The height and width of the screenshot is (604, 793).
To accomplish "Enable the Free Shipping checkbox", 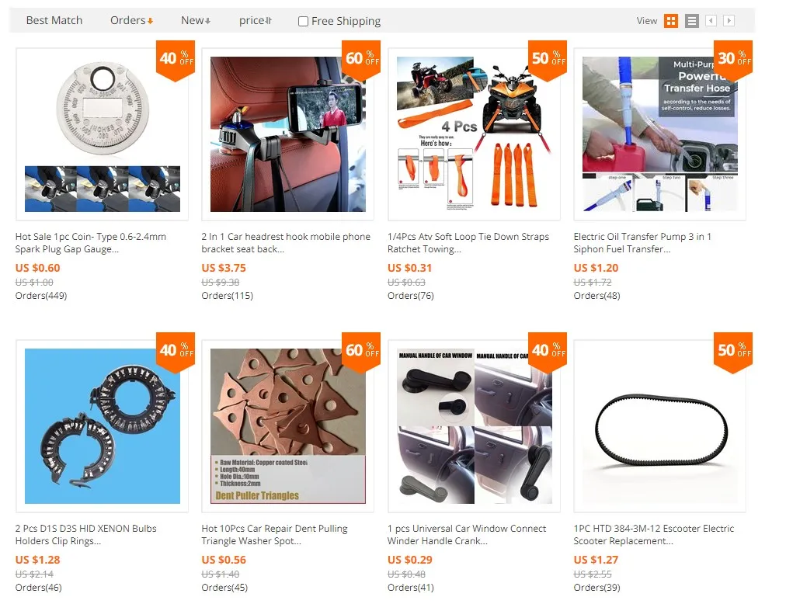I will click(x=303, y=21).
